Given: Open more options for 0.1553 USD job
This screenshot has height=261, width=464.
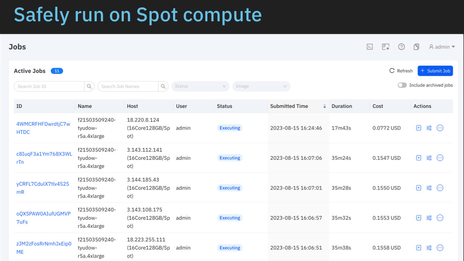Looking at the screenshot, I should [440, 218].
